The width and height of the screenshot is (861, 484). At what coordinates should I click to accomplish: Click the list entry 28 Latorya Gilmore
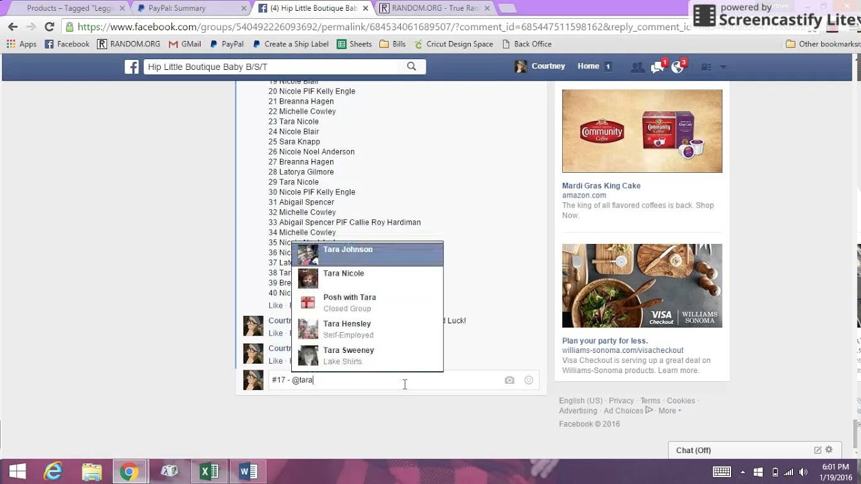301,172
